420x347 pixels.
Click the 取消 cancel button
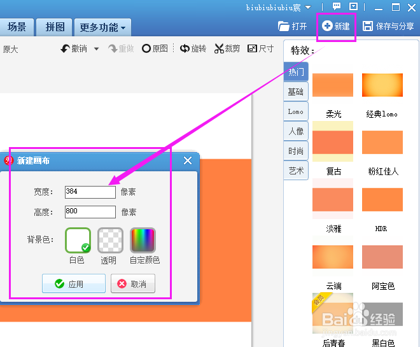(x=133, y=283)
